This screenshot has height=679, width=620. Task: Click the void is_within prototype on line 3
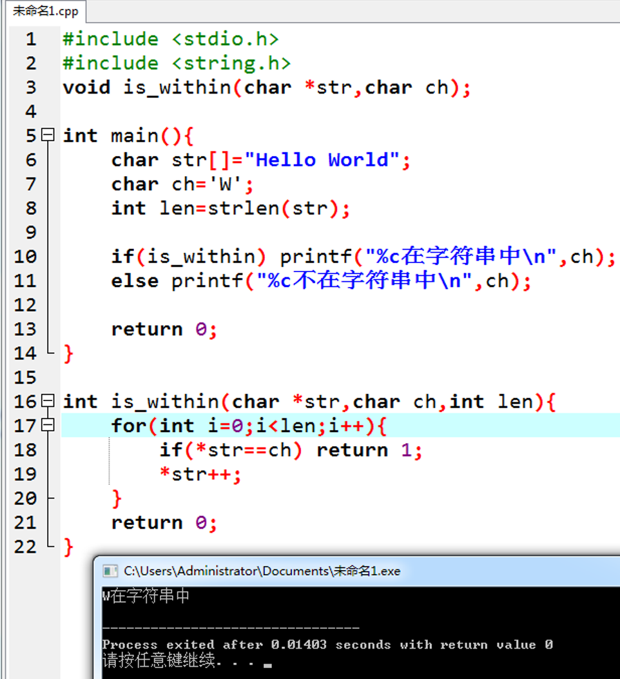[x=267, y=88]
